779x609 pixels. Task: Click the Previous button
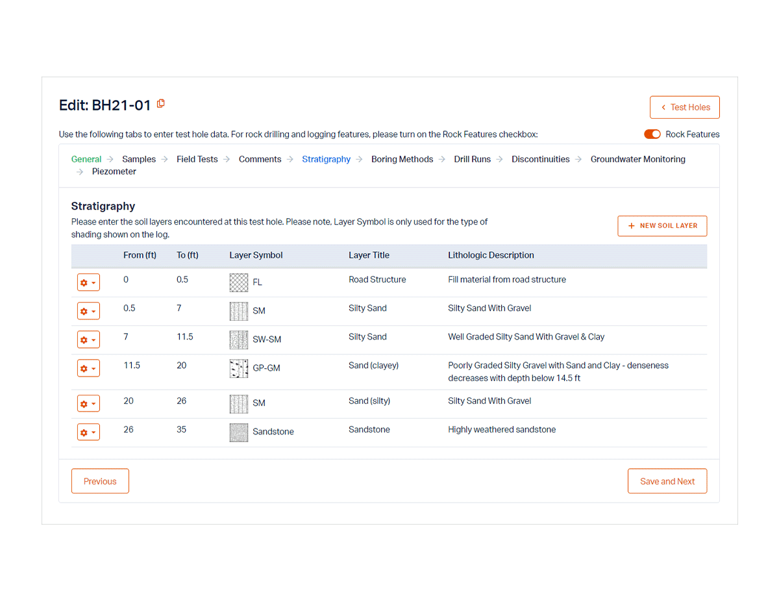point(100,481)
